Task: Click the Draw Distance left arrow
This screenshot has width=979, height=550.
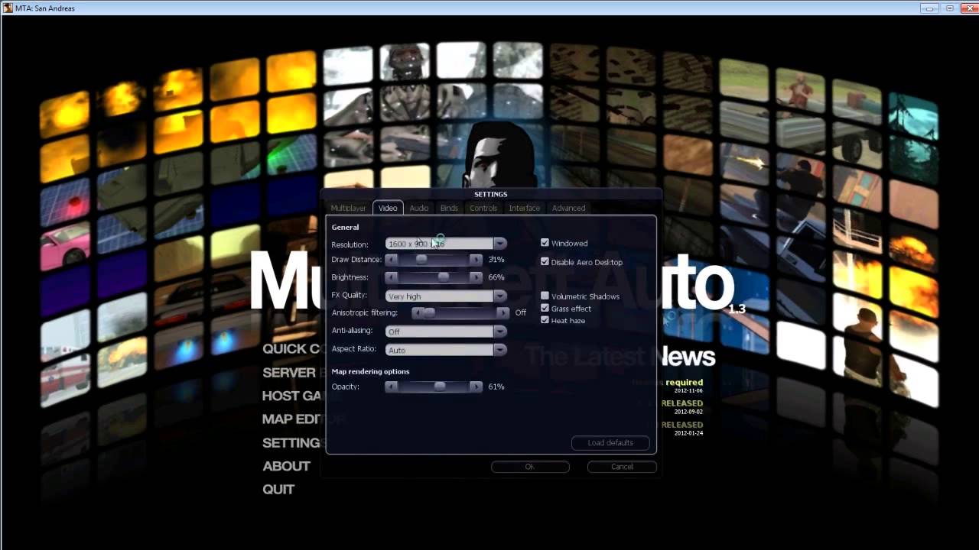Action: pyautogui.click(x=392, y=260)
